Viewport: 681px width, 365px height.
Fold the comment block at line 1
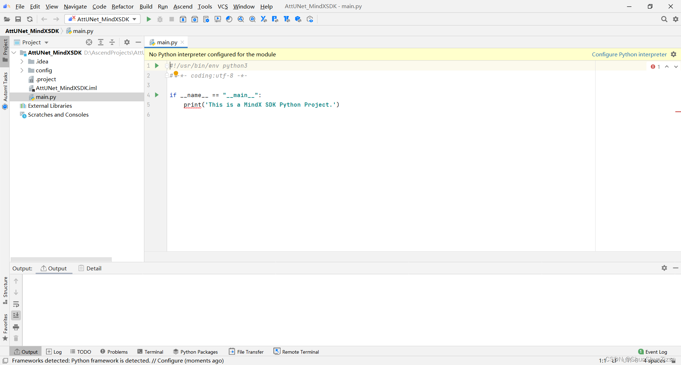[x=167, y=66]
